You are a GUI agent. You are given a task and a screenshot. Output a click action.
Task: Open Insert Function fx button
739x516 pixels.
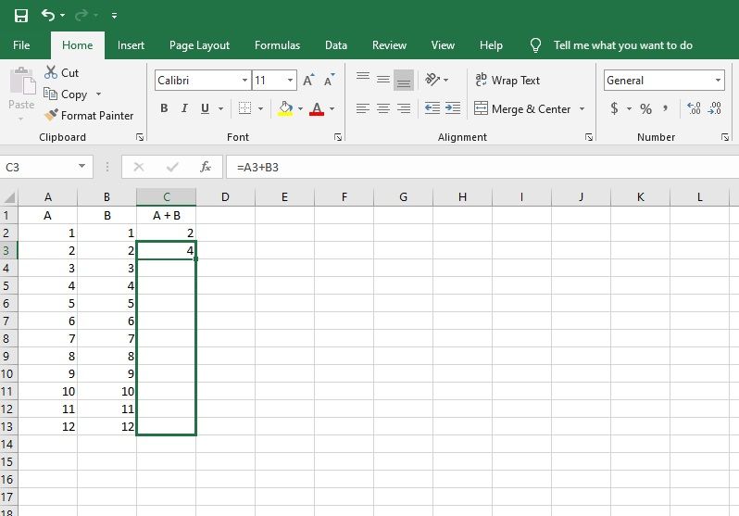[x=206, y=167]
